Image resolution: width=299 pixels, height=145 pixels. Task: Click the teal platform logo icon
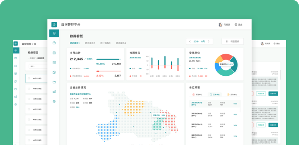[x=54, y=25]
